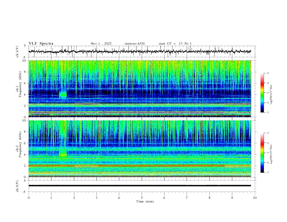Click the time axis tick label '10'
Image resolution: width=287 pixels, height=222 pixels.
(255, 198)
